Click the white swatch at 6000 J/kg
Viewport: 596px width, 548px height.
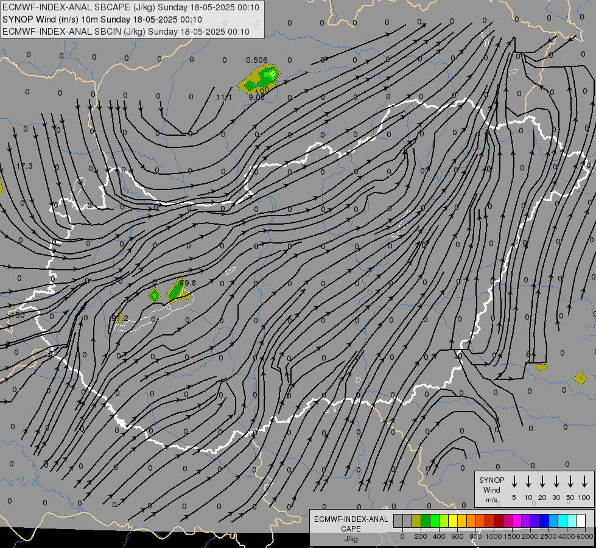coord(581,521)
